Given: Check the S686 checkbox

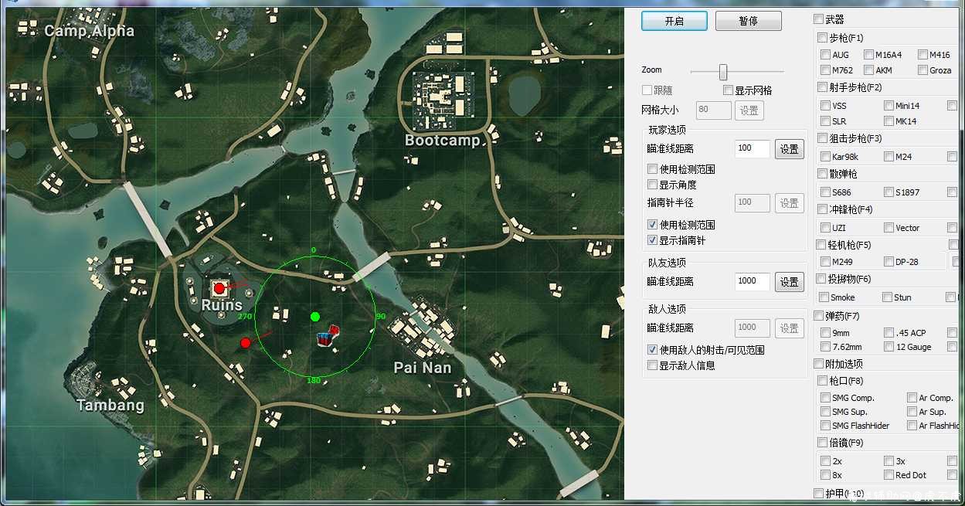Looking at the screenshot, I should tap(825, 192).
